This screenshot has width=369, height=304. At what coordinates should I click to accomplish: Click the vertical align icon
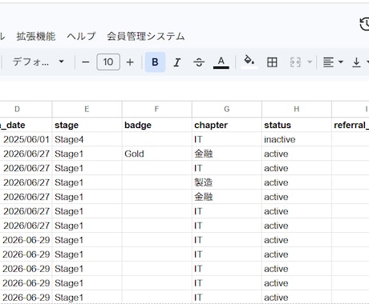click(356, 62)
